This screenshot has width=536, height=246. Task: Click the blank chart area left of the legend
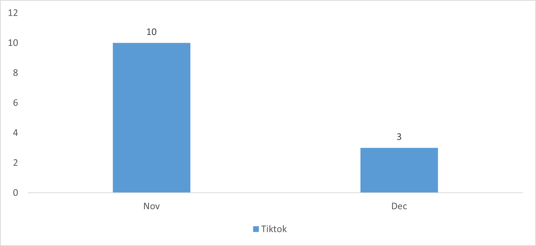(150, 229)
